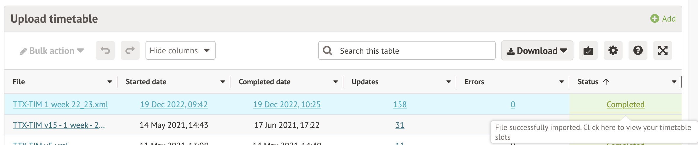Open the Hide columns dropdown
The height and width of the screenshot is (145, 698).
click(180, 51)
